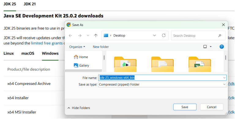Open the Organize menu

point(77,47)
